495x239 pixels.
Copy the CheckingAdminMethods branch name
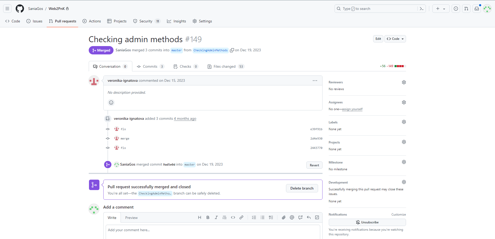pos(232,50)
